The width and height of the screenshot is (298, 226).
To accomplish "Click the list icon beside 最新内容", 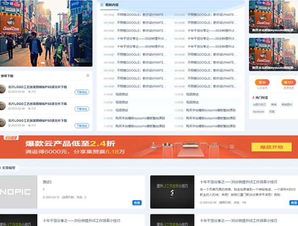I will (x=102, y=5).
